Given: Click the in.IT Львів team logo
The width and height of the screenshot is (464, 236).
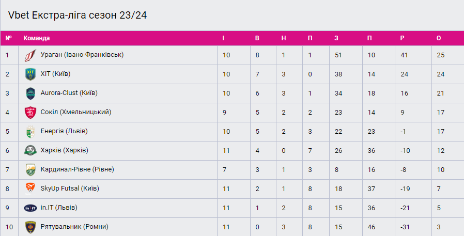Looking at the screenshot, I should 30,208.
